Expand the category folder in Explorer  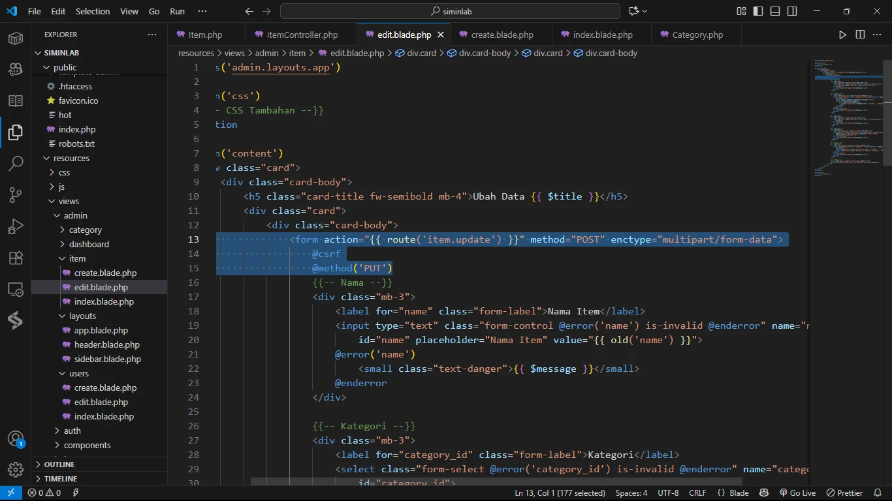point(85,230)
